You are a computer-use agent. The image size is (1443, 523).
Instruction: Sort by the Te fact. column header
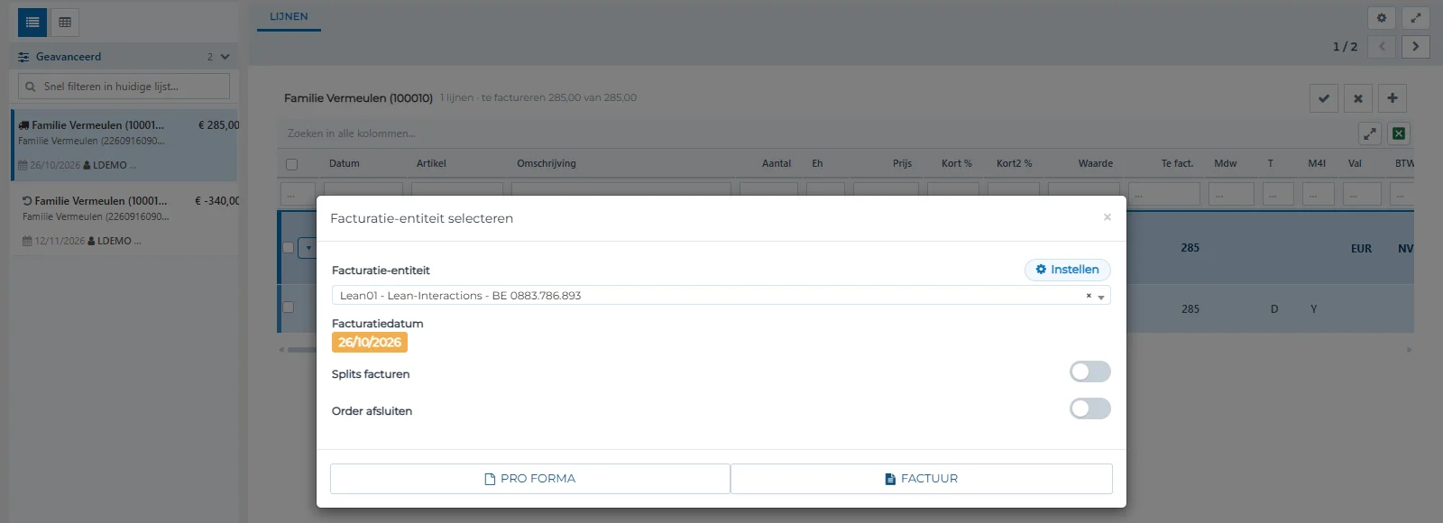pyautogui.click(x=1178, y=163)
